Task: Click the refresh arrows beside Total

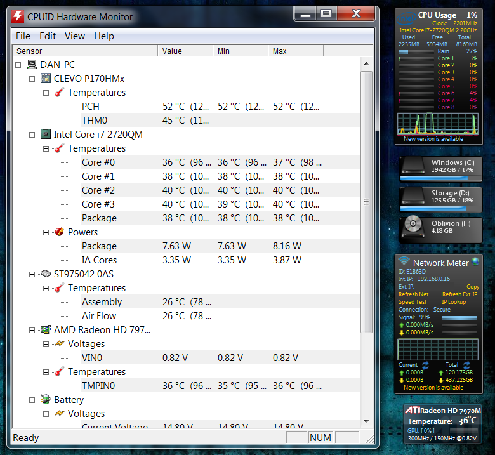Action: [466, 365]
